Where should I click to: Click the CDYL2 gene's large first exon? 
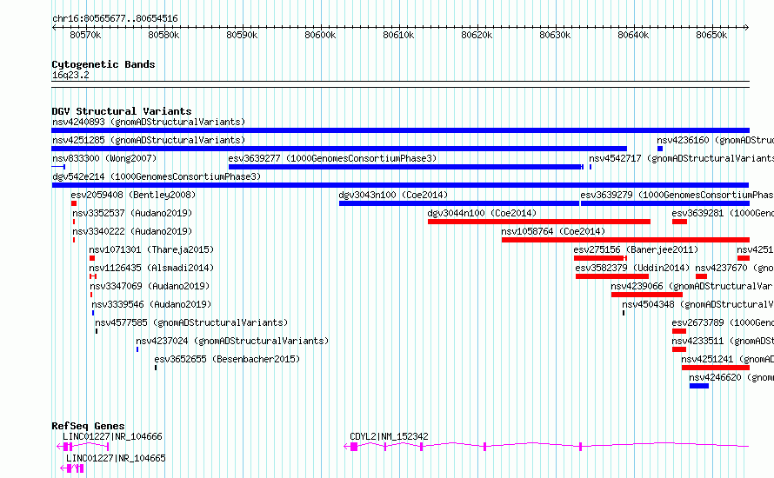354,447
